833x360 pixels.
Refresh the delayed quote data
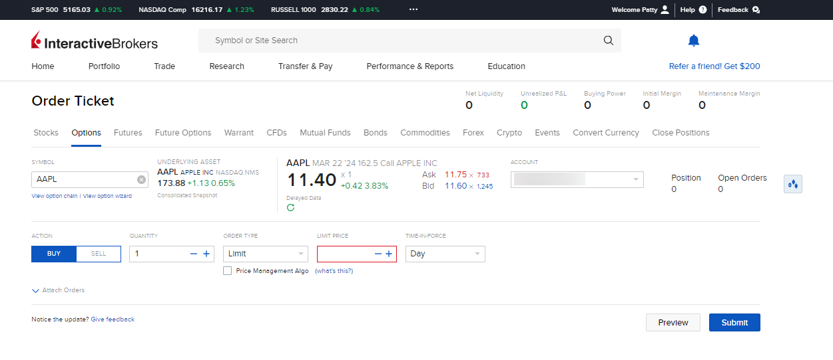pyautogui.click(x=290, y=208)
